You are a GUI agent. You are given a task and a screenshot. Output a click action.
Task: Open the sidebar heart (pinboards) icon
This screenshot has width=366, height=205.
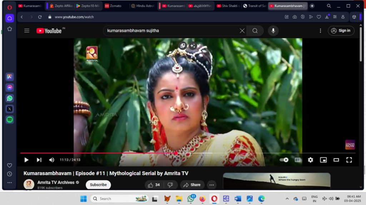10,165
